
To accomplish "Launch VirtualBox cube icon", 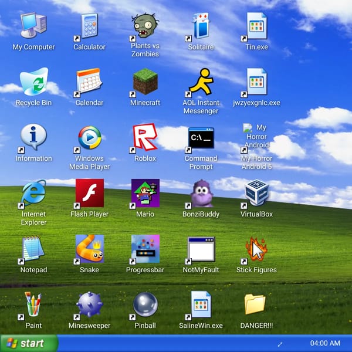I will (256, 193).
